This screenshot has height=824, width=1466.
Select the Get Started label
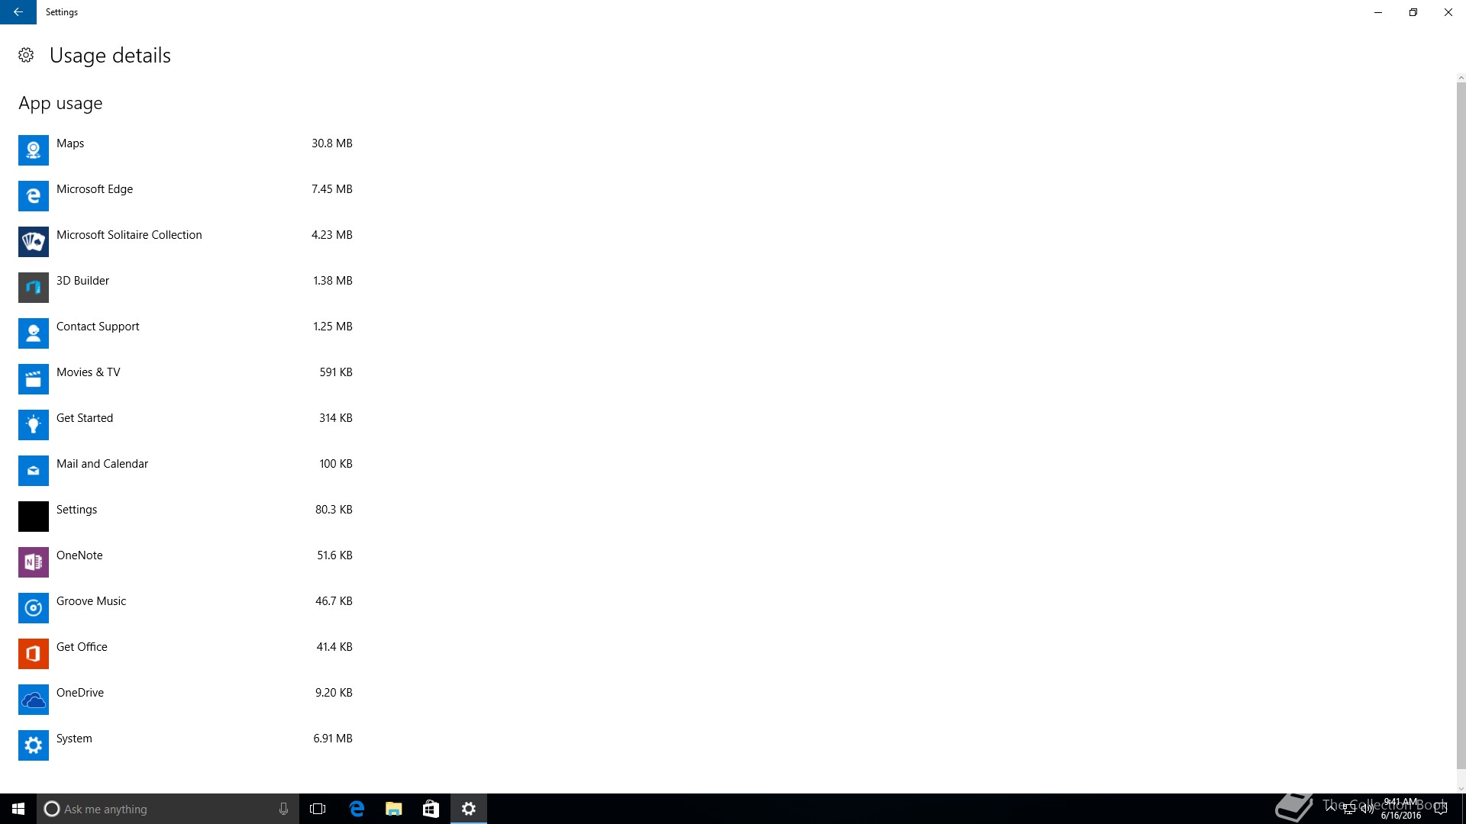click(85, 418)
